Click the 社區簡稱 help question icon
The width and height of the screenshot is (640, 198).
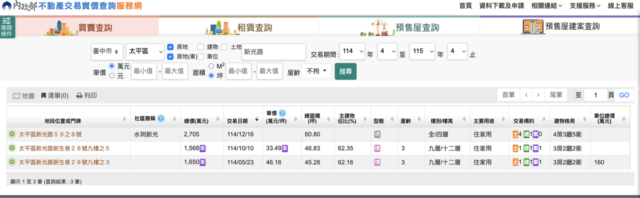[x=160, y=118]
